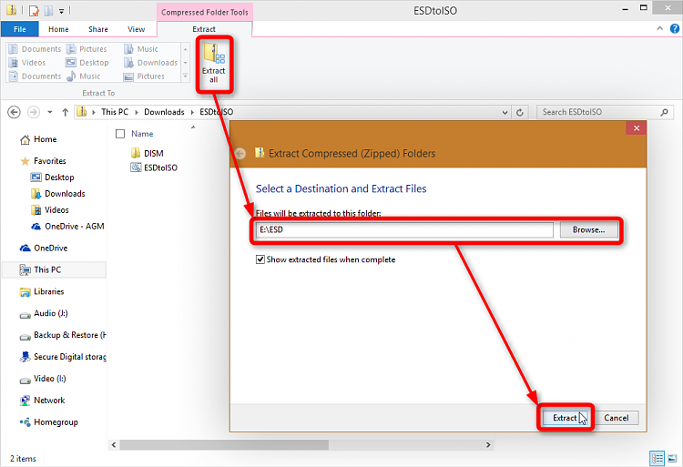Click the horizontal scrollbar thumb
The width and height of the screenshot is (683, 467).
pos(224,445)
